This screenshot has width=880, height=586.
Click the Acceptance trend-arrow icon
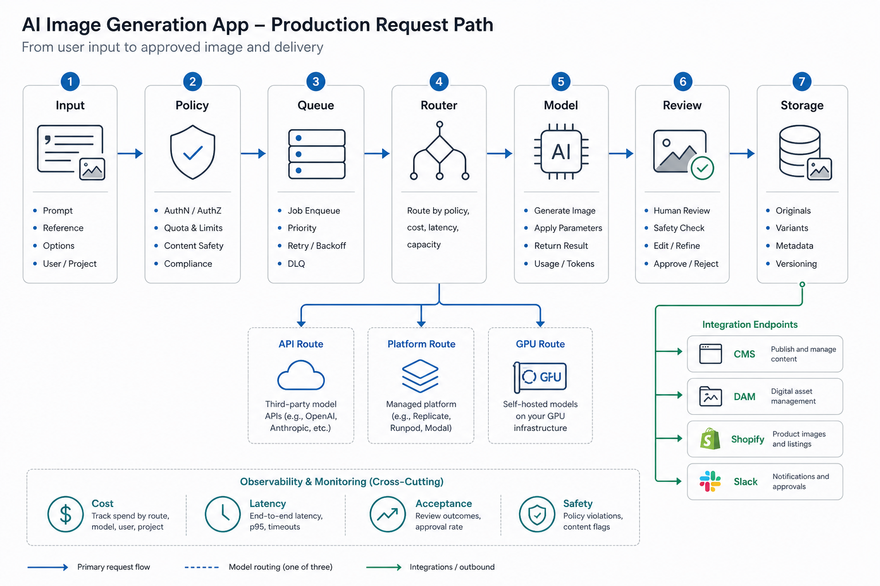388,514
